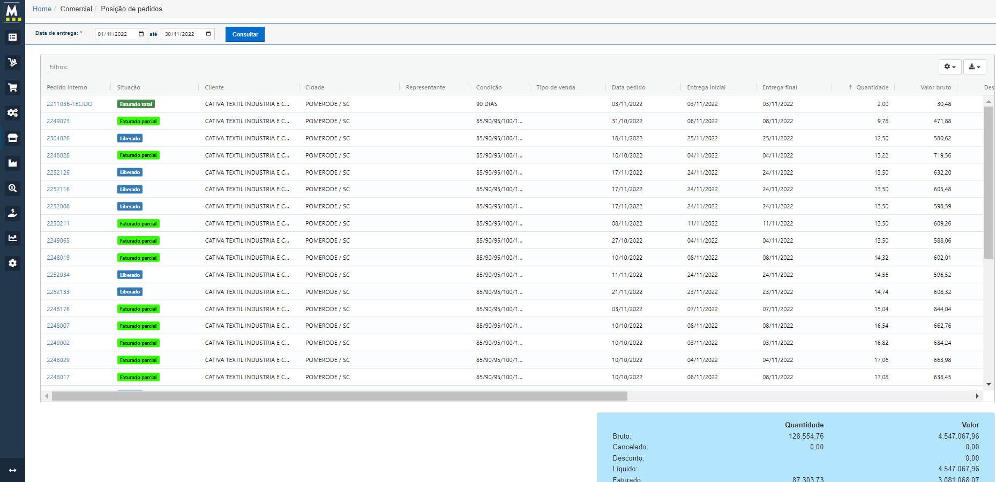Open order link 2249073
996x482 pixels.
(58, 121)
